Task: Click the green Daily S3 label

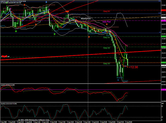Action: pos(107,63)
